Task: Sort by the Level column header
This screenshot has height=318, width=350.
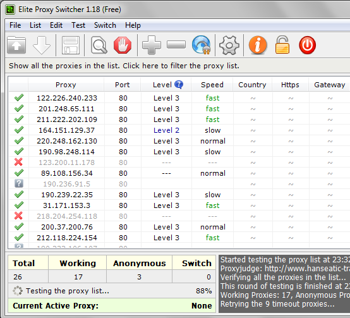Action: tap(162, 85)
